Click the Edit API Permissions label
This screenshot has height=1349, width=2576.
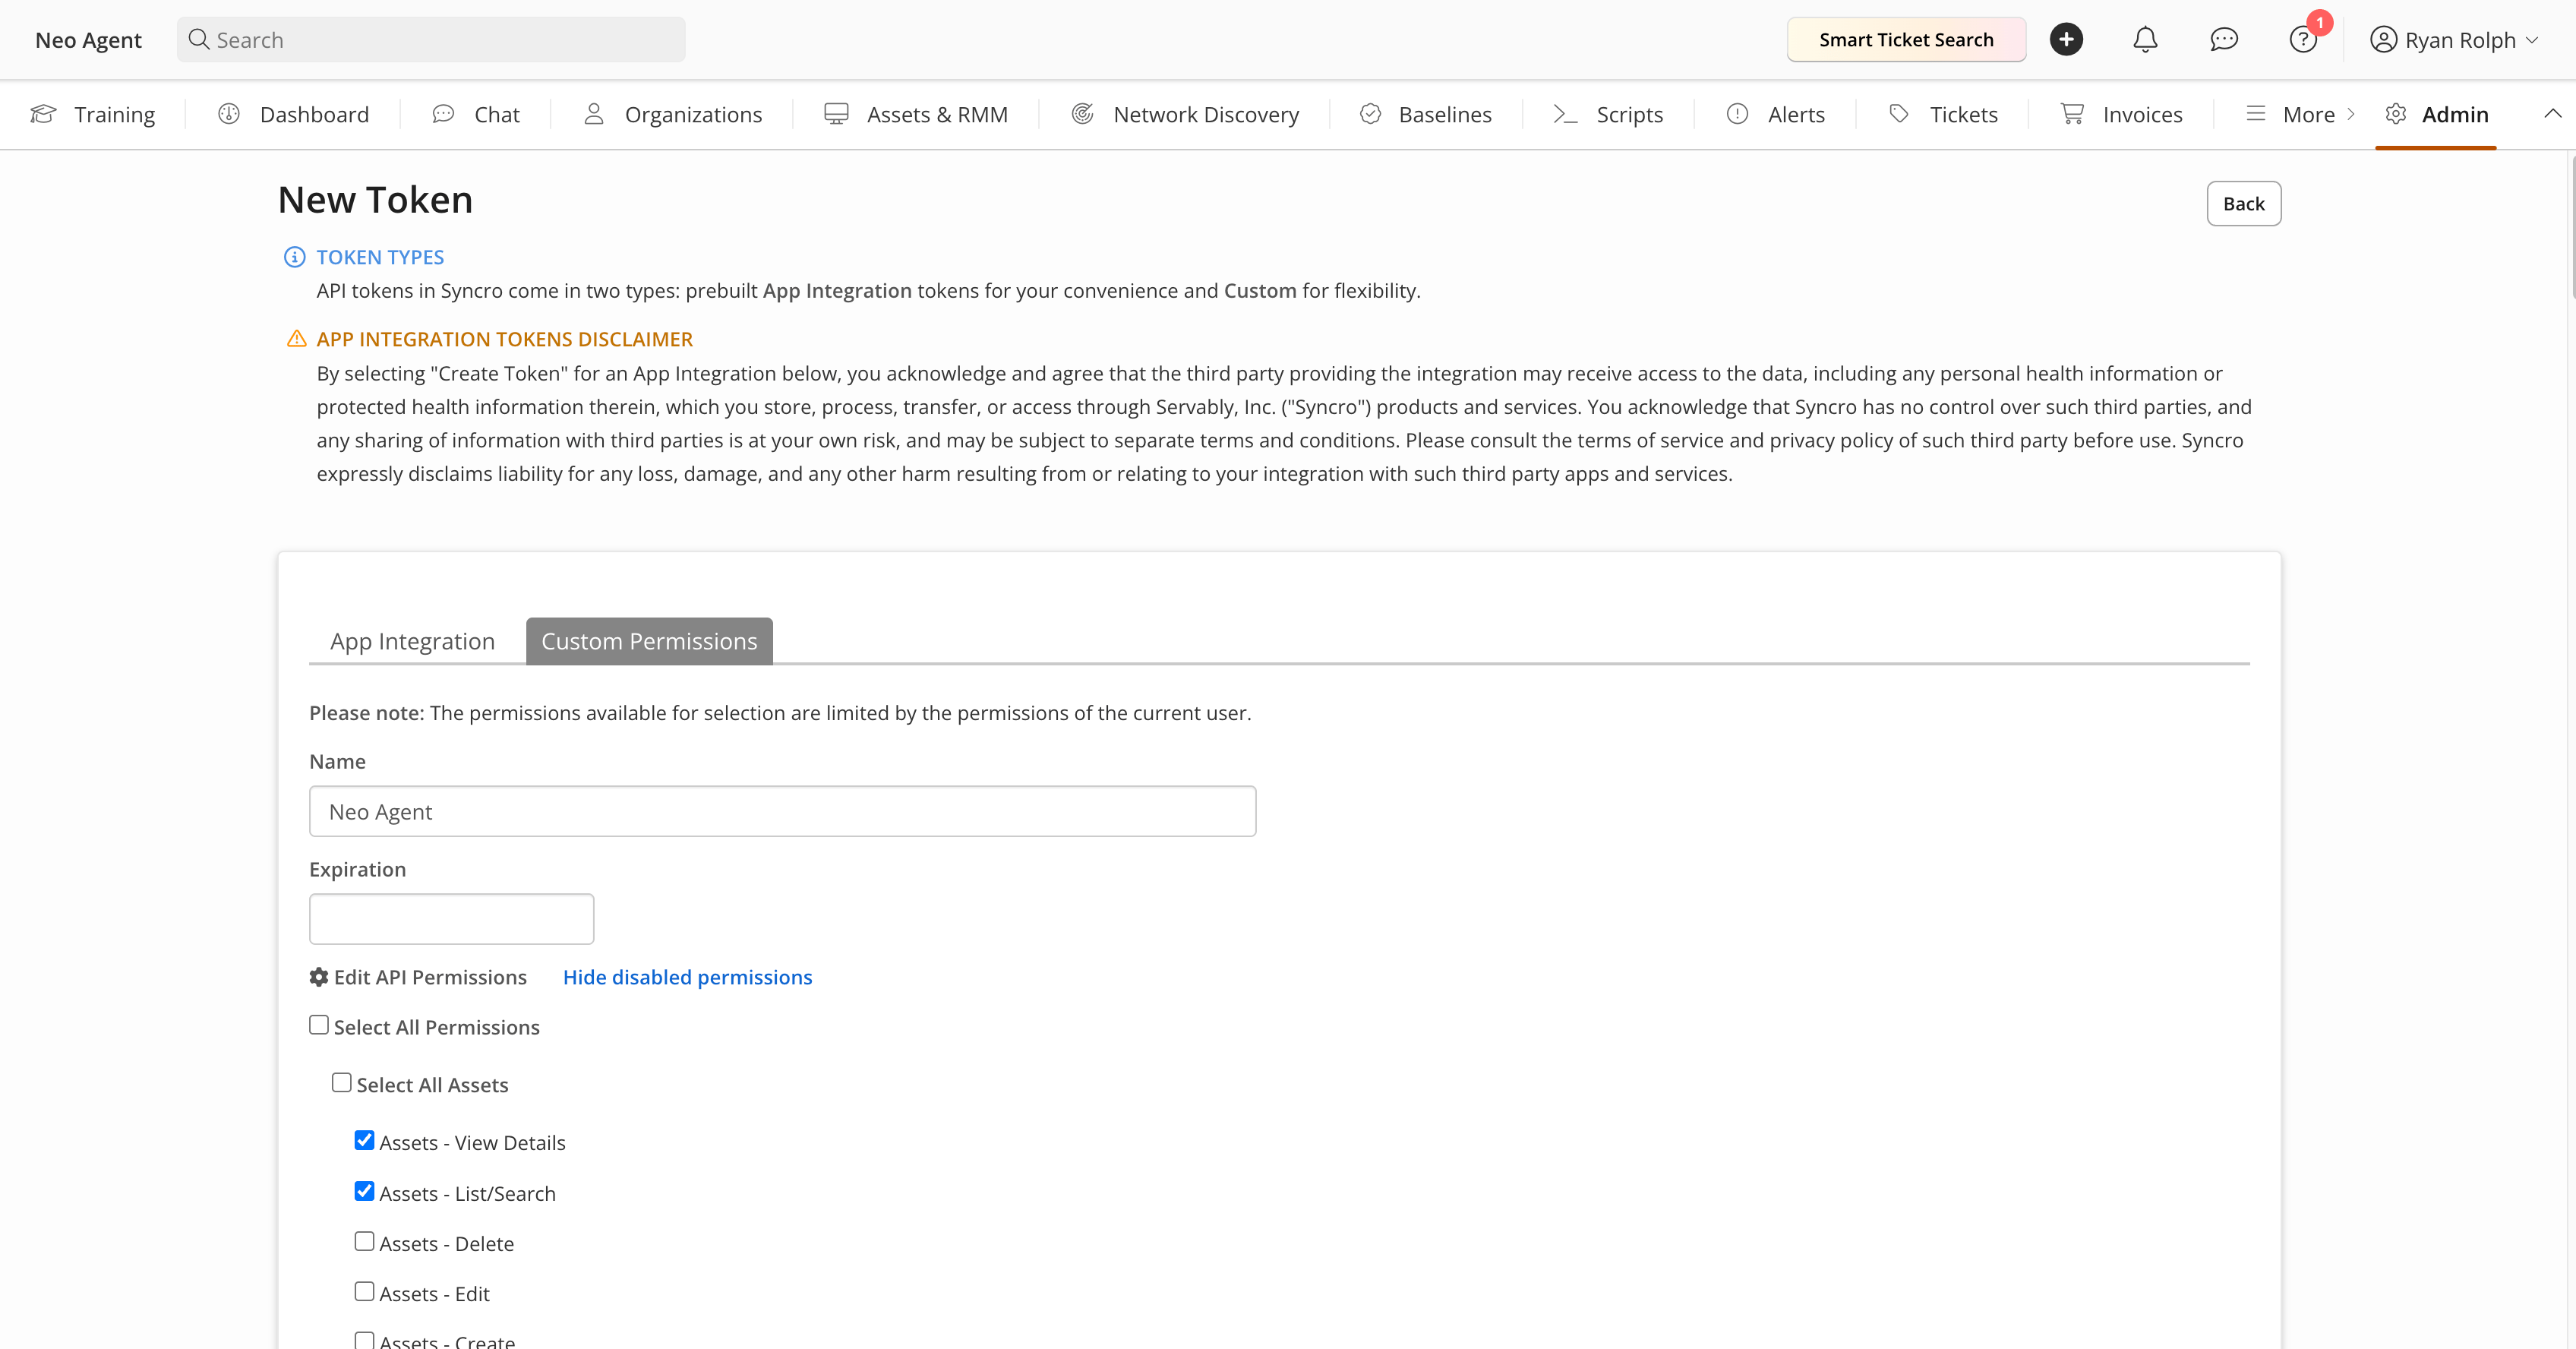click(430, 977)
